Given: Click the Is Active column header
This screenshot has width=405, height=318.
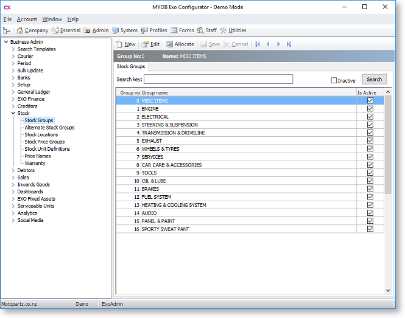Looking at the screenshot, I should (370, 93).
